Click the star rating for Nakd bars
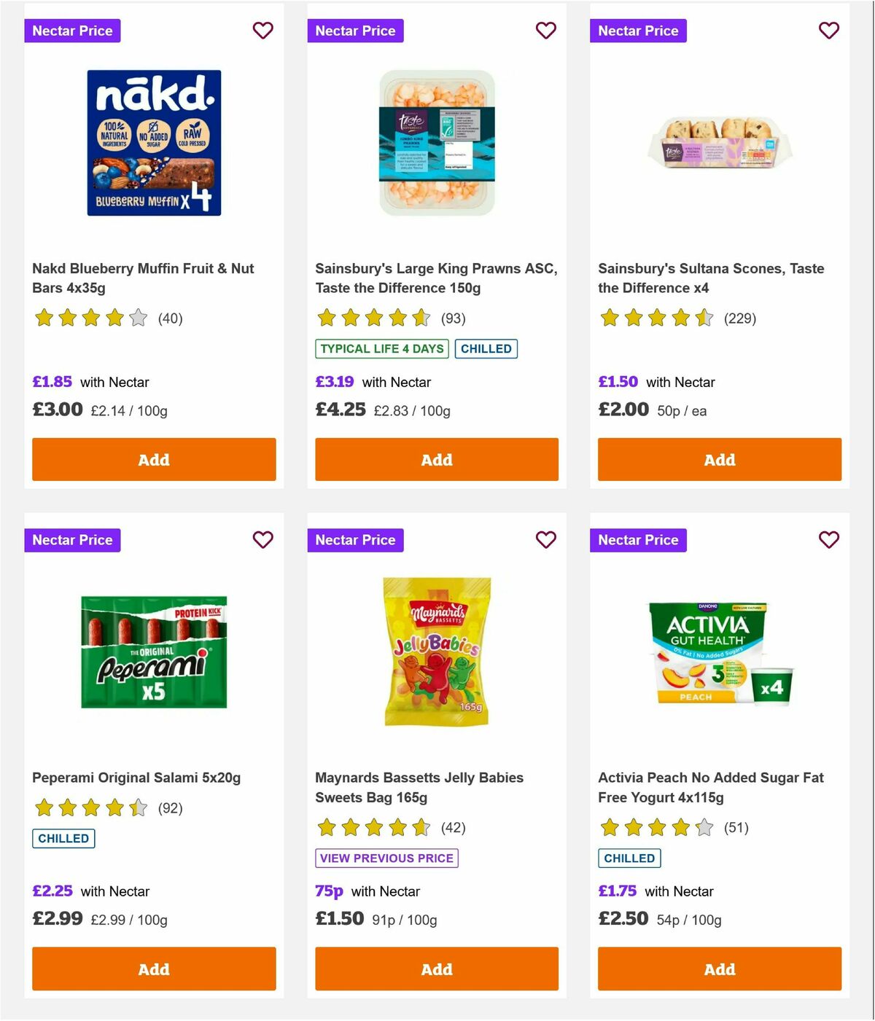 90,318
